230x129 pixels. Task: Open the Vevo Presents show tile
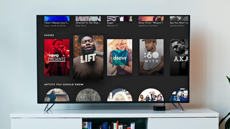pyautogui.click(x=57, y=57)
